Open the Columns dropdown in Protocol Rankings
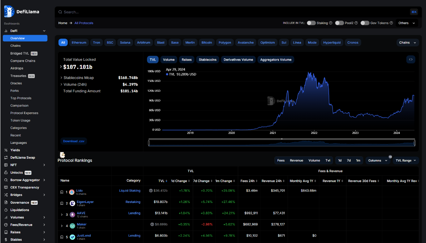The width and height of the screenshot is (426, 243). (x=378, y=160)
